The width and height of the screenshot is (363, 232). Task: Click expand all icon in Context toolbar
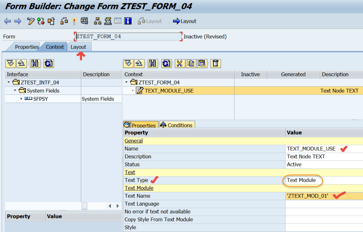point(128,63)
